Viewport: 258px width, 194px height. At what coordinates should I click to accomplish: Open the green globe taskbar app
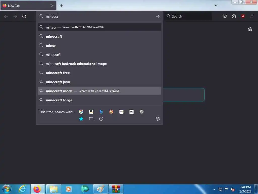click(85, 189)
